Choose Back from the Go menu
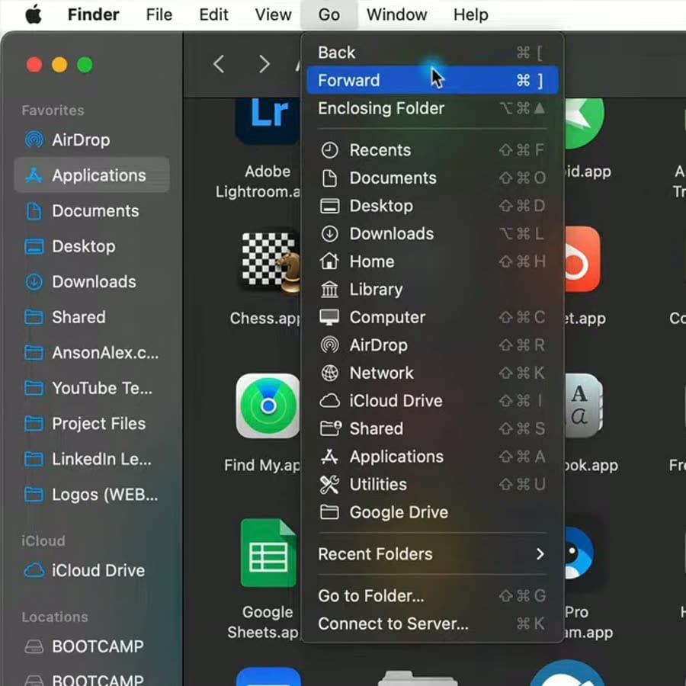The image size is (686, 686). point(432,53)
